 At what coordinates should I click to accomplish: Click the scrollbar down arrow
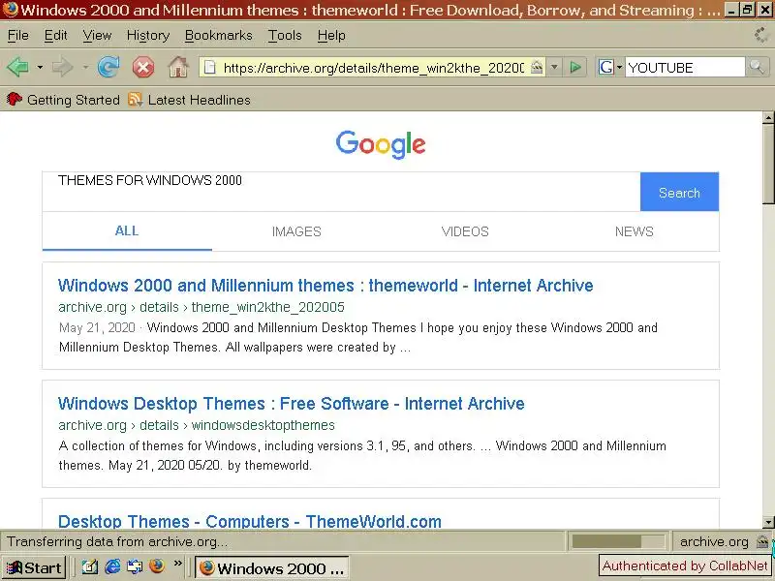coord(768,522)
